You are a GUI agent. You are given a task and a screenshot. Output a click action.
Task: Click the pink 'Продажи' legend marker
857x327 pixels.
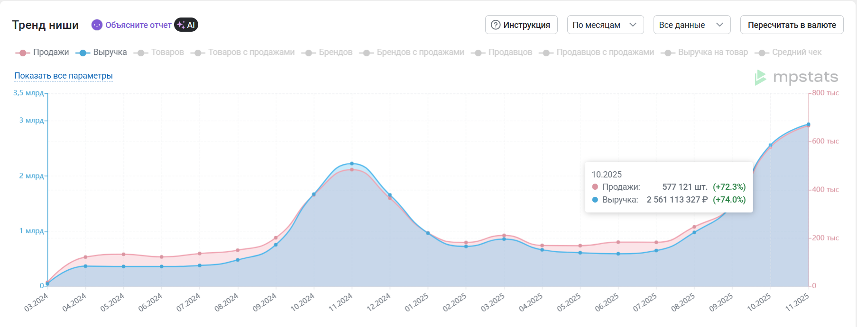tap(22, 53)
